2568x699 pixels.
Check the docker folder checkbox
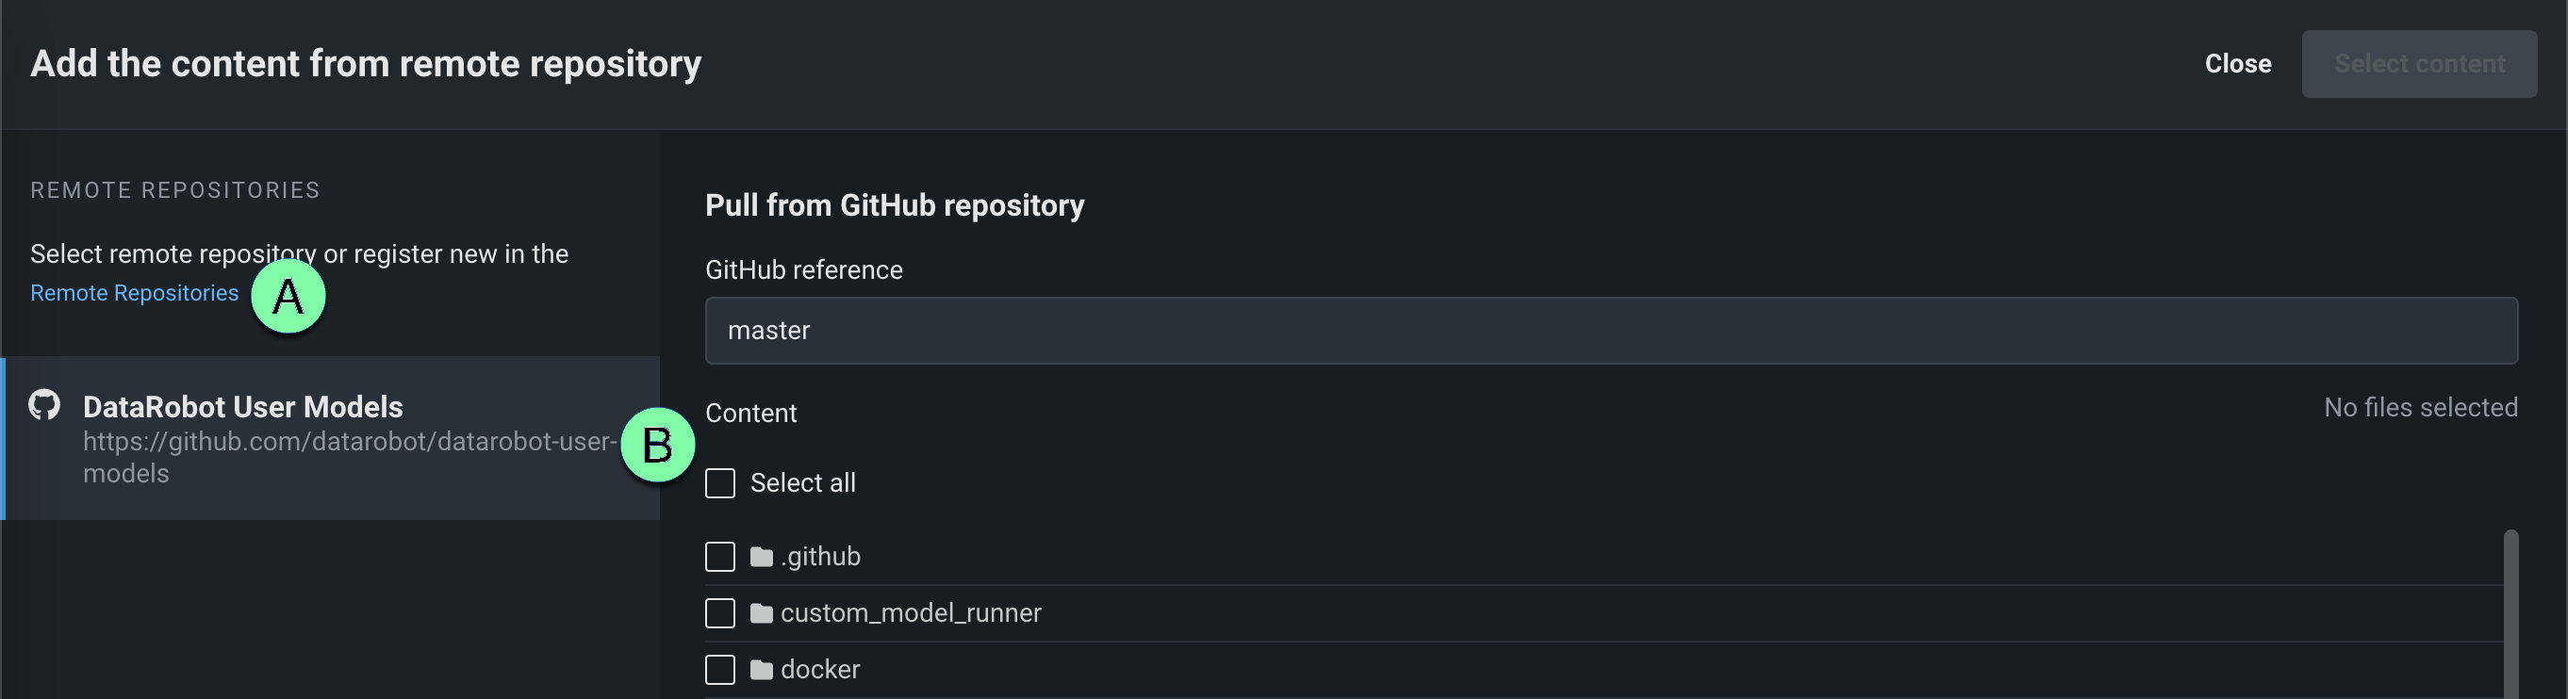pos(719,670)
